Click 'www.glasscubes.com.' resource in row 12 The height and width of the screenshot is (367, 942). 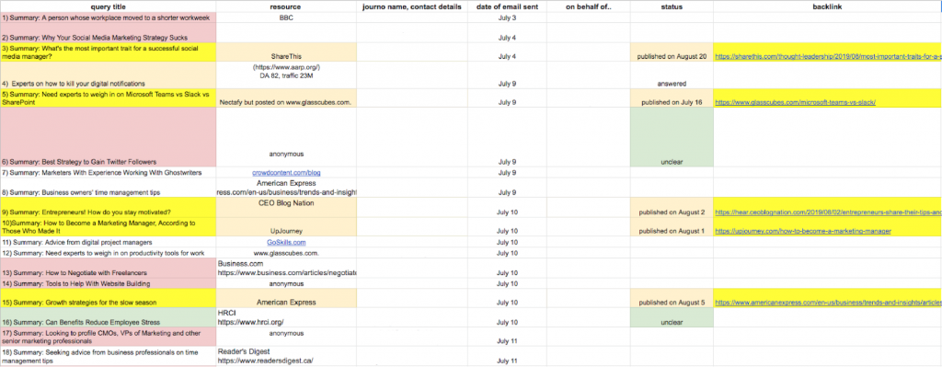click(287, 254)
